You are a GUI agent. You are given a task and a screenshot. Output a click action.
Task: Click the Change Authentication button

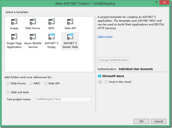click(114, 60)
